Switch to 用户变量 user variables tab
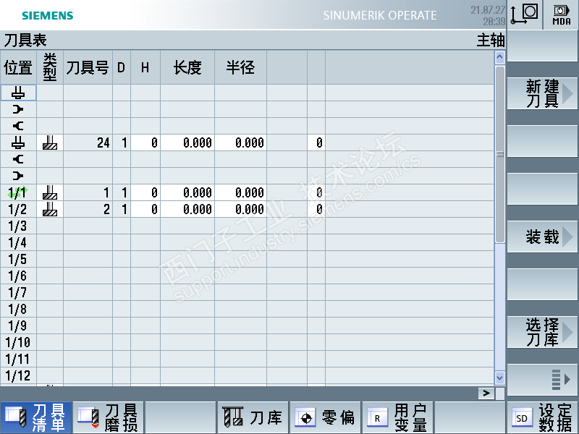This screenshot has width=579, height=434. (397, 418)
